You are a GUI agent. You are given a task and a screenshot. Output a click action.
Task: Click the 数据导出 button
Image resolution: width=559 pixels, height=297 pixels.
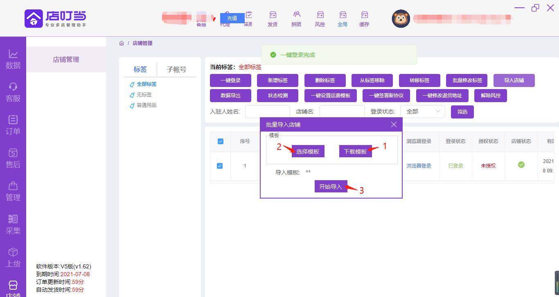[230, 96]
